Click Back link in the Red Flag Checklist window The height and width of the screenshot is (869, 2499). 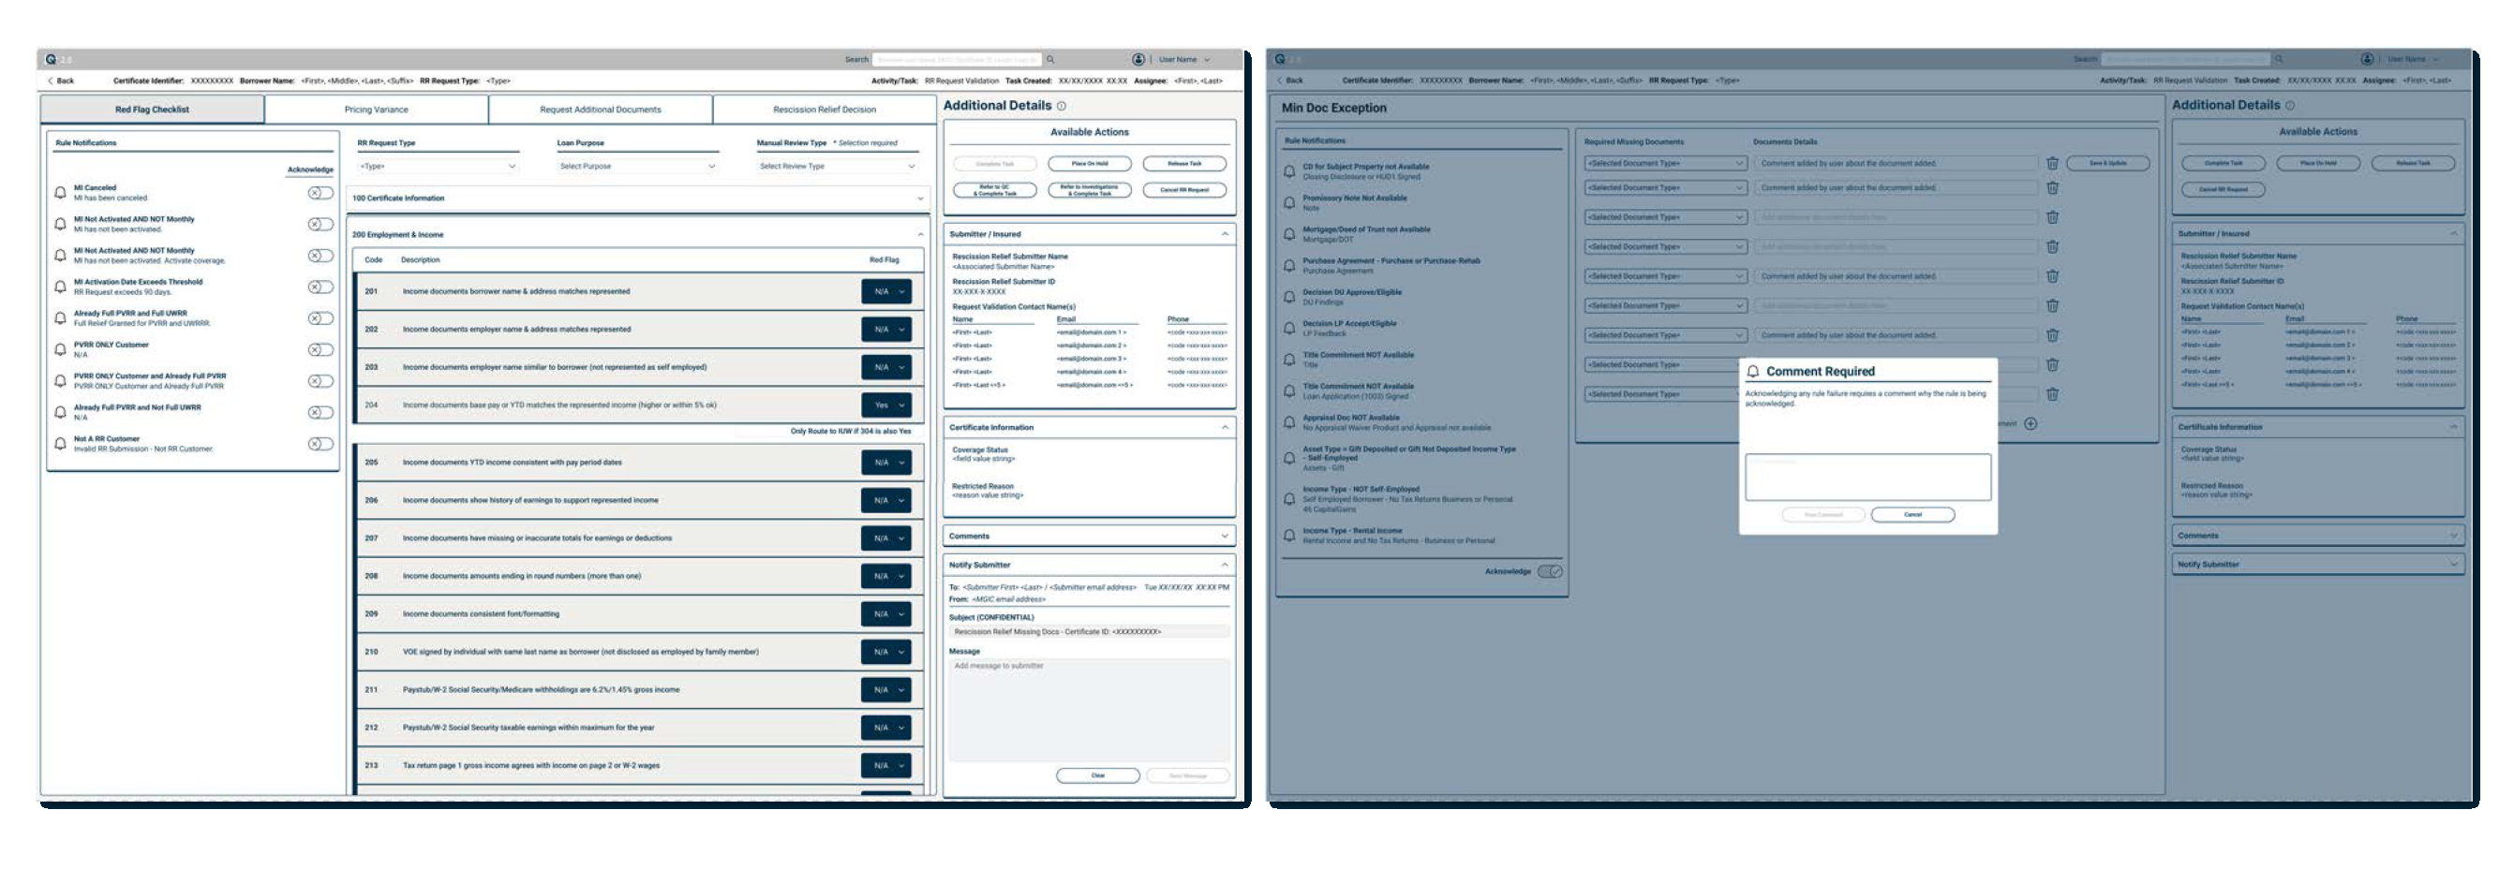(x=61, y=81)
